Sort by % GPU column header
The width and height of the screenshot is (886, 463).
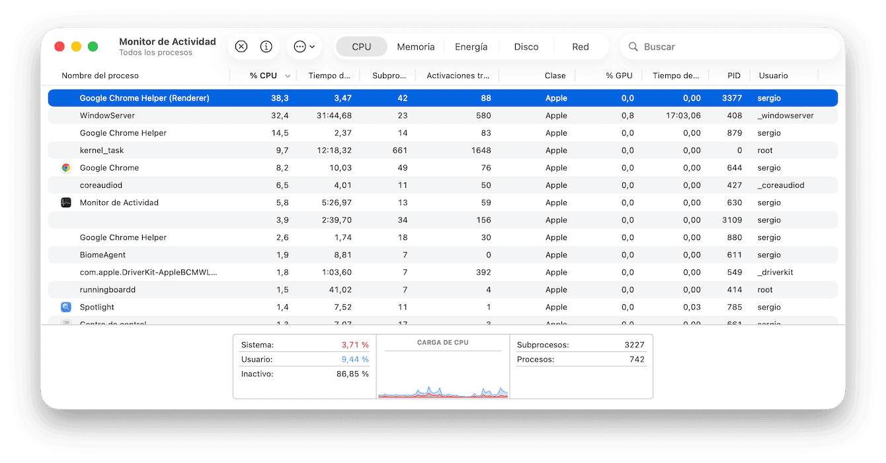[x=619, y=76]
